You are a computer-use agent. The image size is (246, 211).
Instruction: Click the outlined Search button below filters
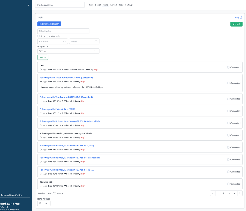43,57
